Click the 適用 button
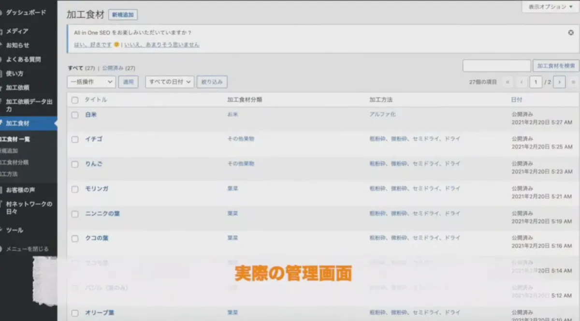 pyautogui.click(x=130, y=82)
